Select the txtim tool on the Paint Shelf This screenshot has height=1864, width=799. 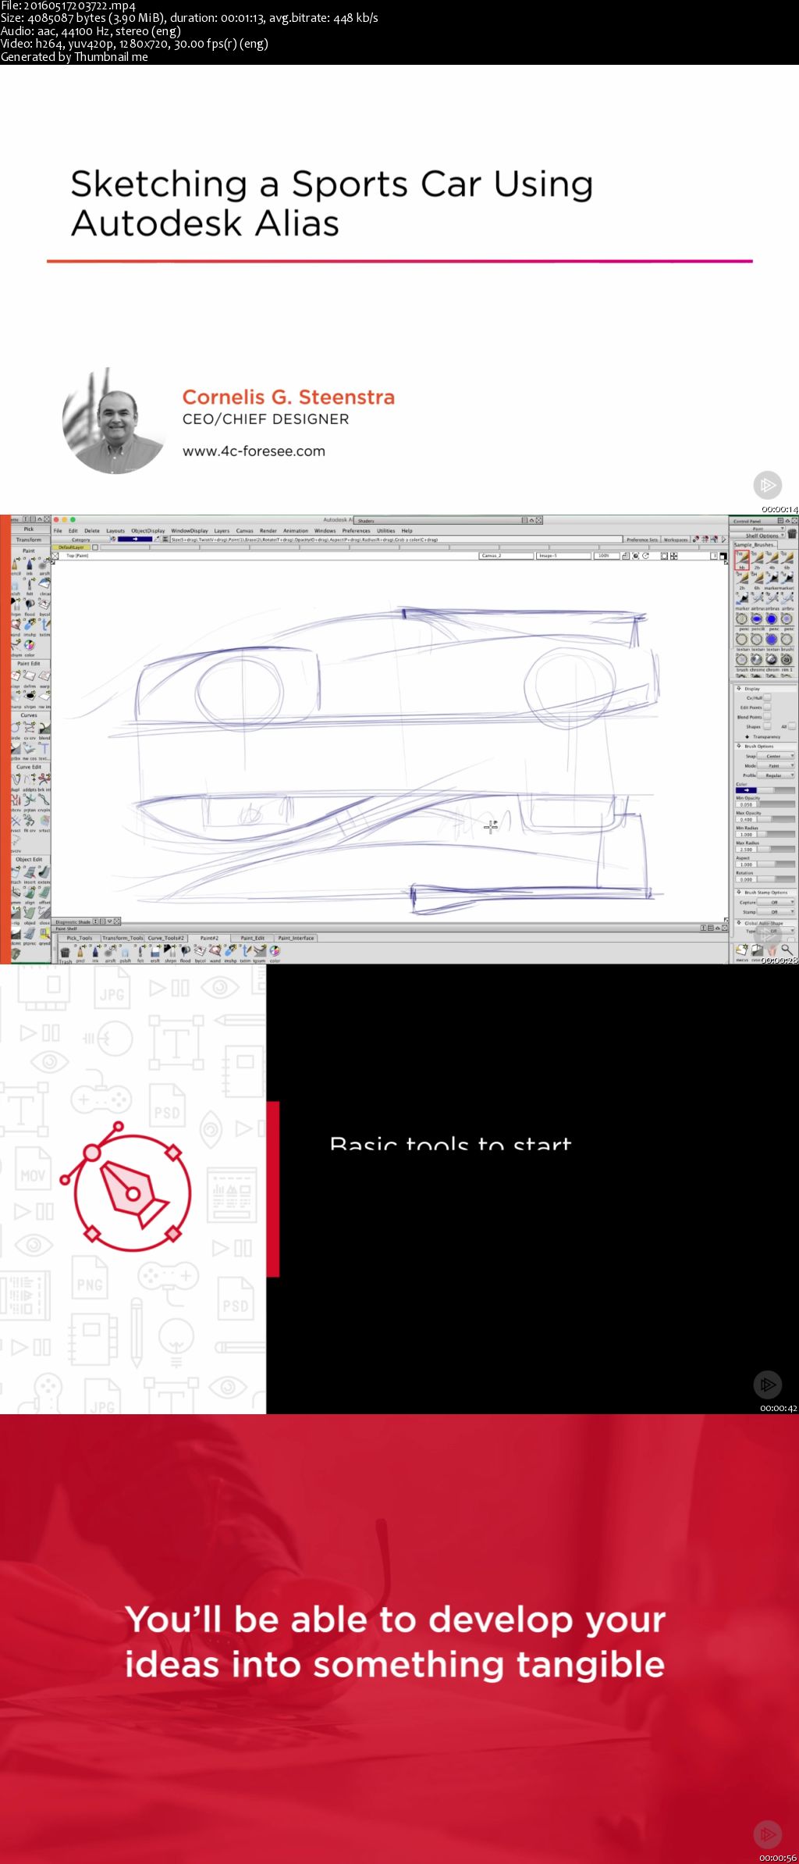click(x=245, y=952)
